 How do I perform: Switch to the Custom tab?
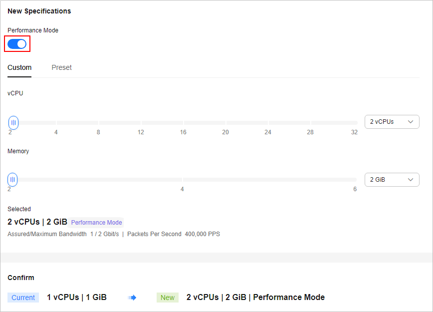pyautogui.click(x=19, y=67)
